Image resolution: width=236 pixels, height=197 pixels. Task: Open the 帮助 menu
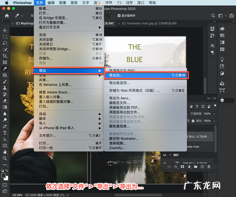pos(152,3)
